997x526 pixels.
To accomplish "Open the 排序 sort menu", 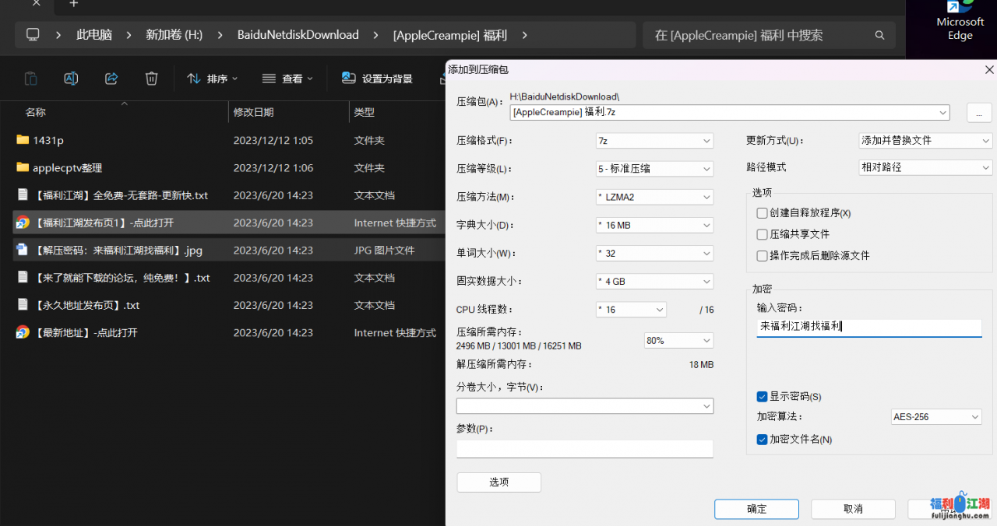I will tap(212, 79).
